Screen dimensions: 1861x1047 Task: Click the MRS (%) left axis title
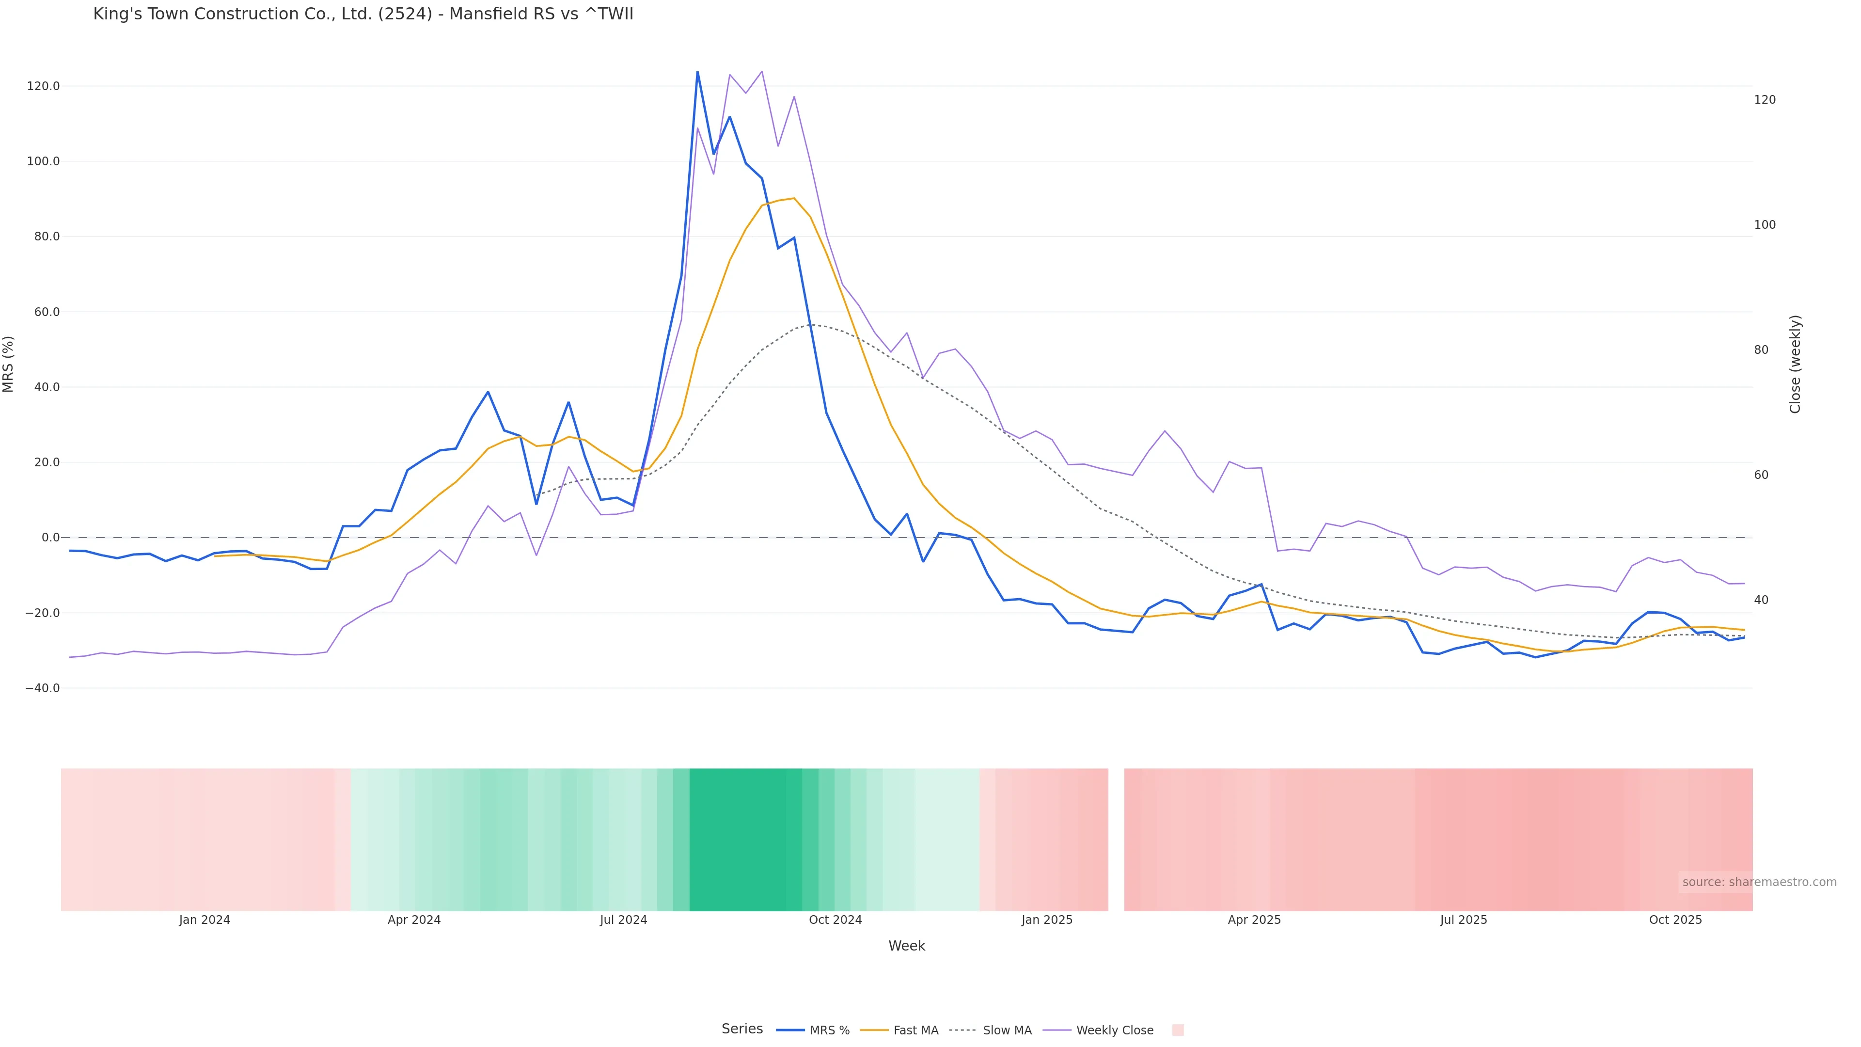[x=9, y=364]
